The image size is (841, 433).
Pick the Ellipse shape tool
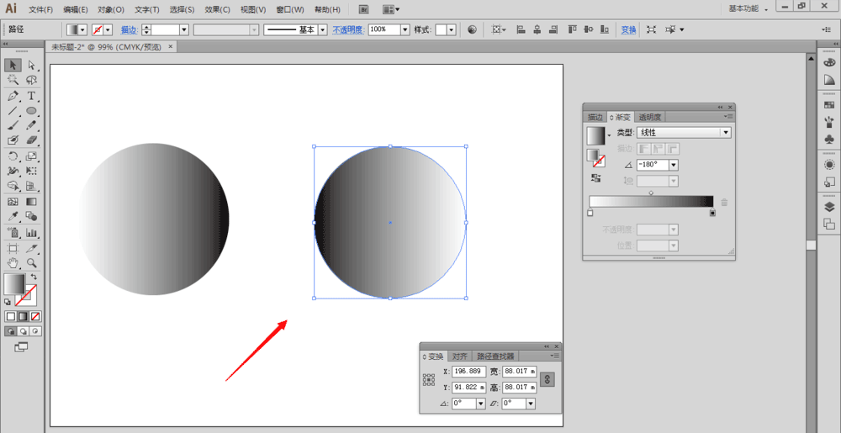pyautogui.click(x=31, y=111)
